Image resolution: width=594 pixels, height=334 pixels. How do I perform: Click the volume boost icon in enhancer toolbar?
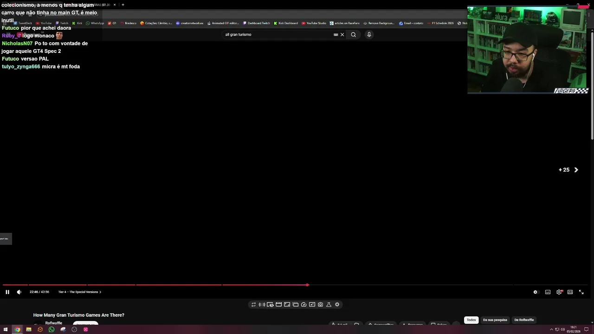click(262, 304)
